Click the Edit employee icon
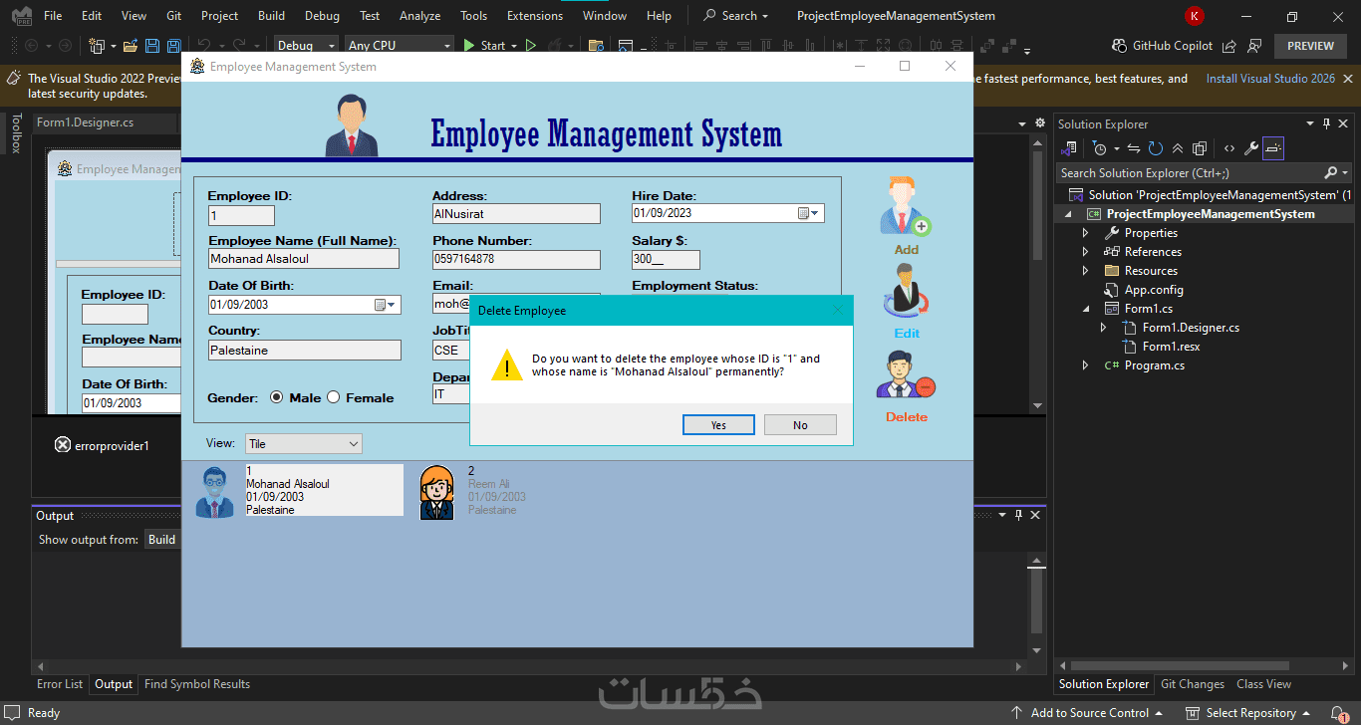The image size is (1361, 725). pos(906,291)
